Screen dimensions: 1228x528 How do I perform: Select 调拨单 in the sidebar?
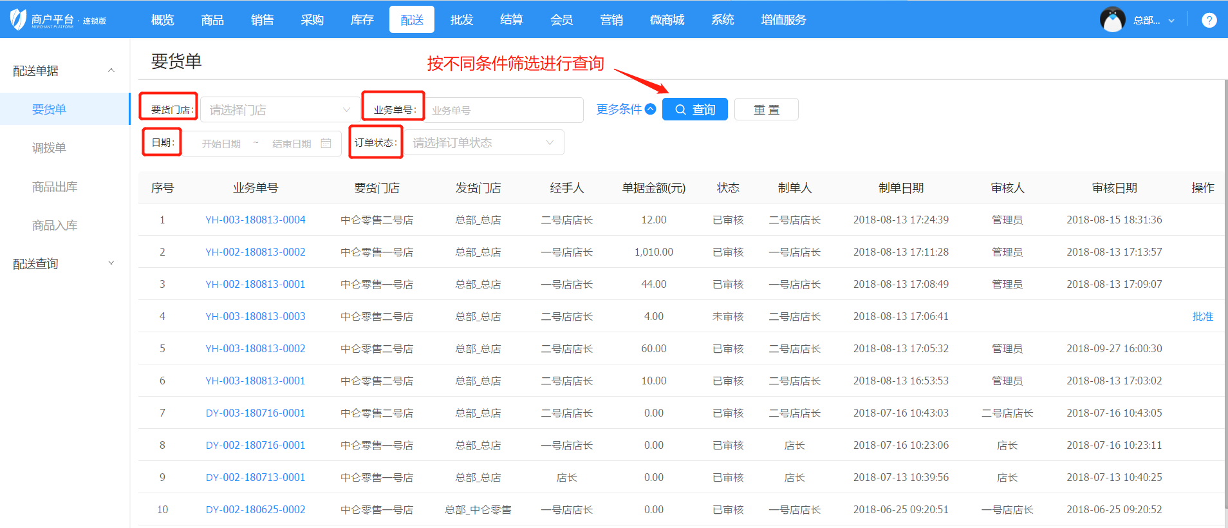tap(50, 148)
